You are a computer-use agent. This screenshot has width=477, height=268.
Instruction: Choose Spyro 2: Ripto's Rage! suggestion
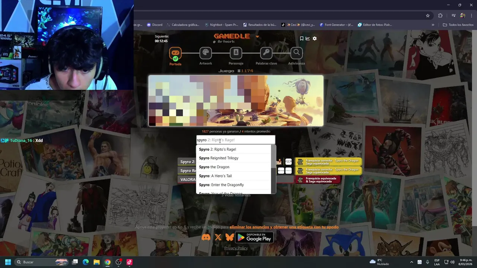pyautogui.click(x=234, y=149)
